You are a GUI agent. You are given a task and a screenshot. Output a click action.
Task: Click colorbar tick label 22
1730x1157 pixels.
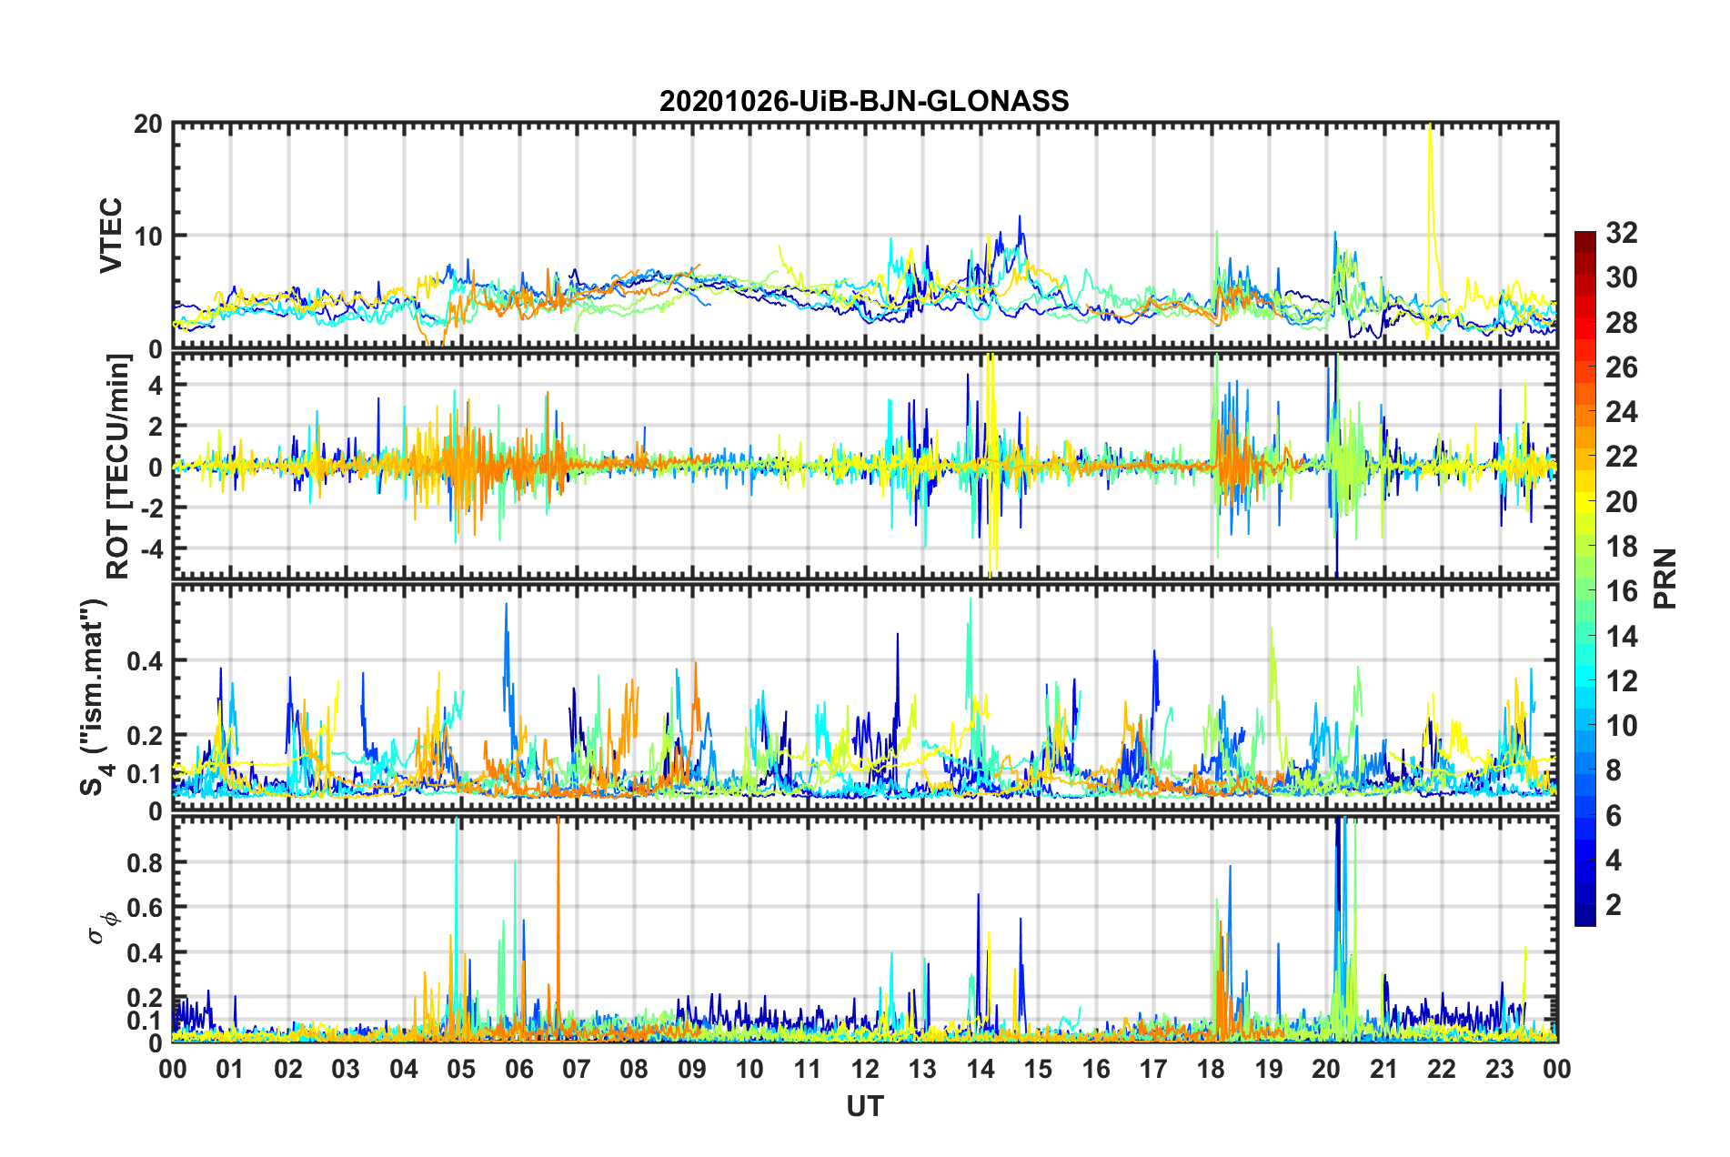(1622, 457)
